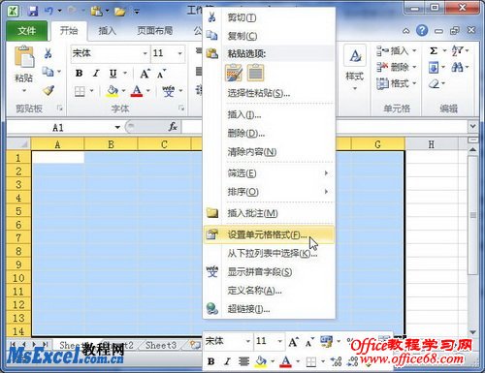Viewport: 485px width, 373px height.
Task: Click the open folder icon in quick access toolbar
Action: tap(119, 12)
